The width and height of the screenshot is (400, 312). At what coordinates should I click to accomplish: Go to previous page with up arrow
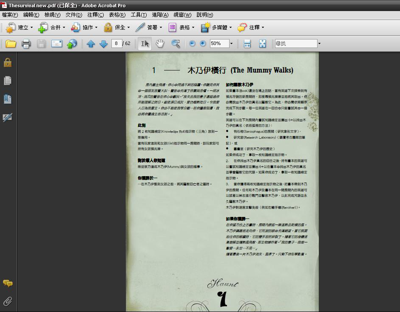91,44
